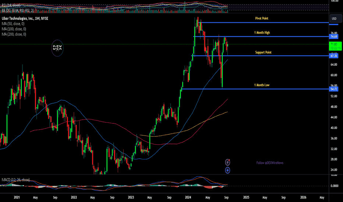
Task: Click the 0.0000 MACD scale value
Action: point(335,186)
